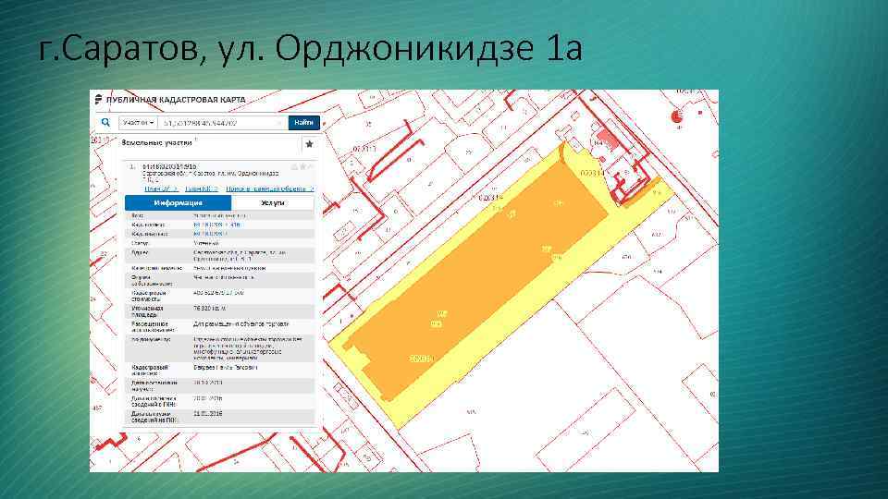The image size is (888, 499).
Task: Click the 'Найти' search button
Action: point(304,122)
